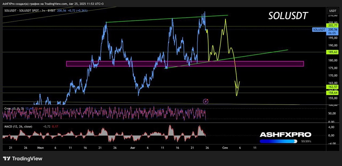Click the Сен label on time axis

[225, 148]
